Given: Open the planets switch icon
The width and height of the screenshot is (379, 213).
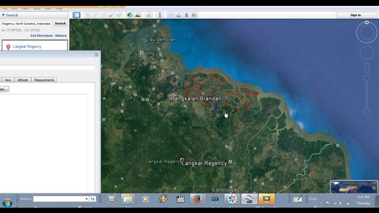Looking at the screenshot, I should pyautogui.click(x=149, y=15).
